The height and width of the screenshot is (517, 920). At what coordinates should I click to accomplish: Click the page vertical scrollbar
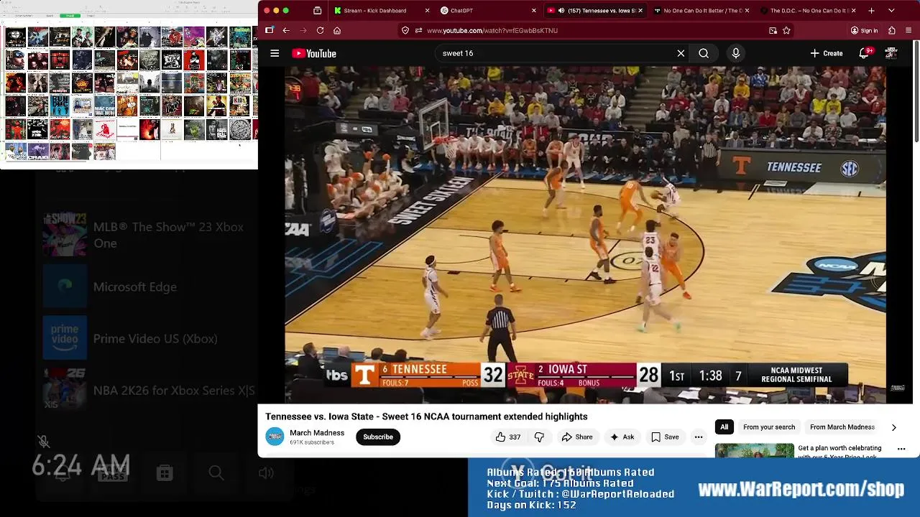[x=916, y=92]
